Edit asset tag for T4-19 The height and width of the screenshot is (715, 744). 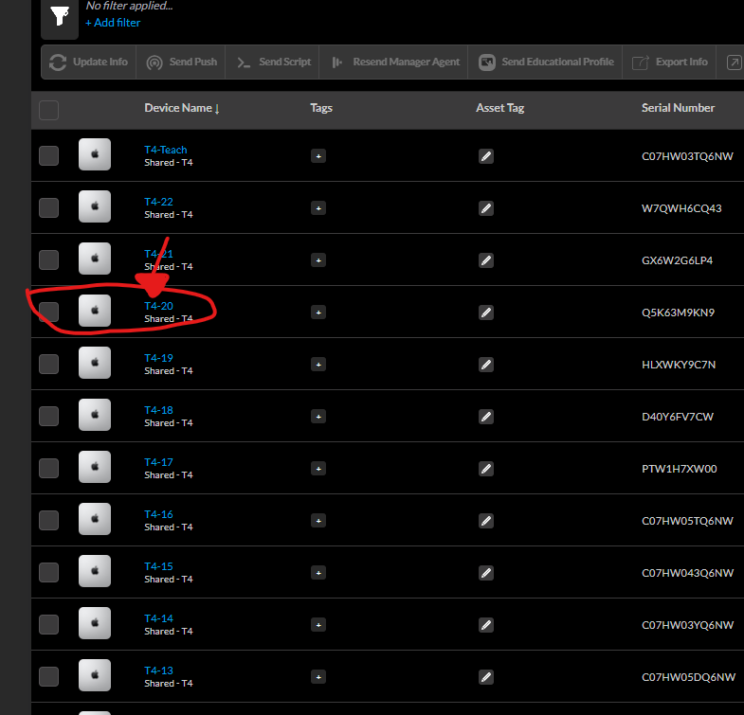tap(486, 365)
